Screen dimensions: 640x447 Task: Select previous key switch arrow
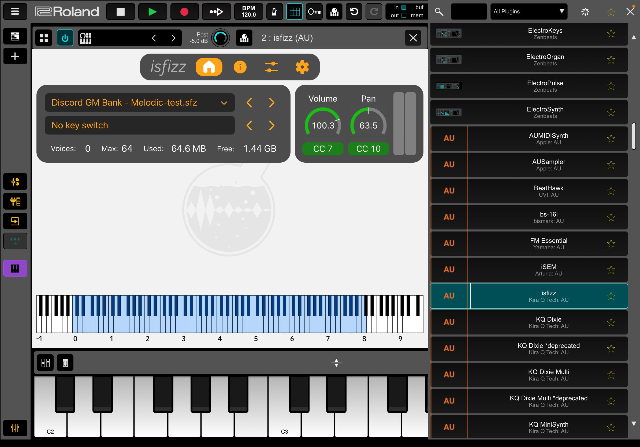[x=249, y=125]
